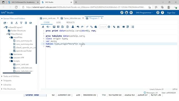Close the proc_rank.sas tab
This screenshot has height=101, width=179.
(x=58, y=18)
